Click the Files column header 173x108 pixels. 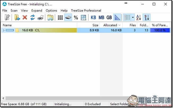pyautogui.click(x=130, y=25)
